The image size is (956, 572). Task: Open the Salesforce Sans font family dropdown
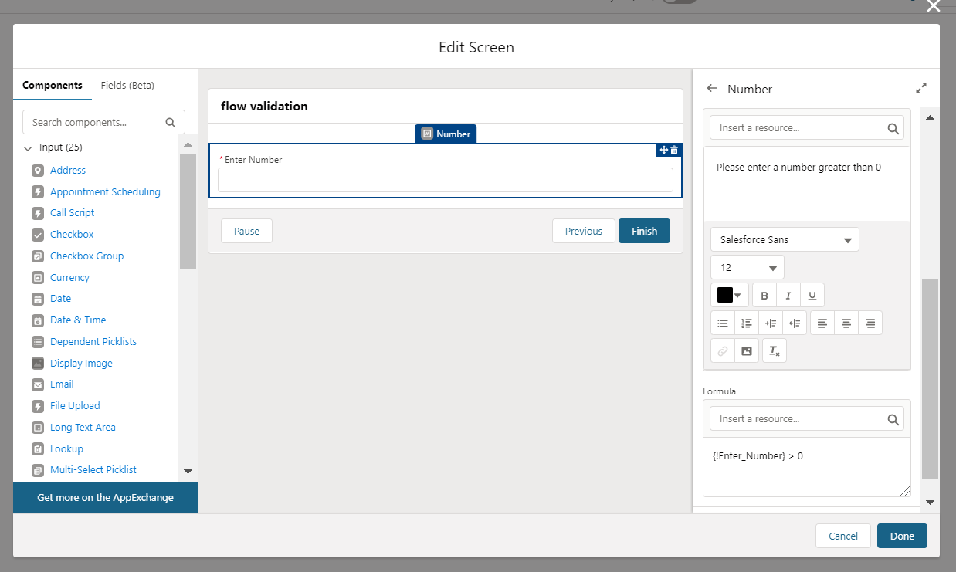(785, 239)
